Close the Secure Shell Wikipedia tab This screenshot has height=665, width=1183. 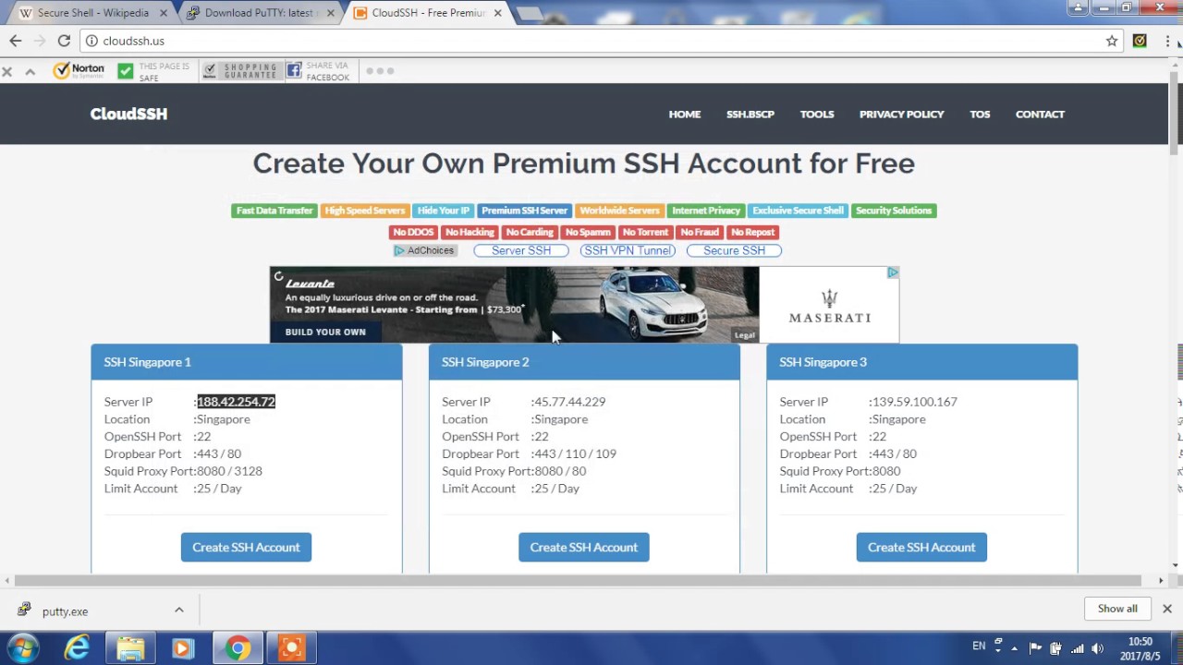[164, 13]
